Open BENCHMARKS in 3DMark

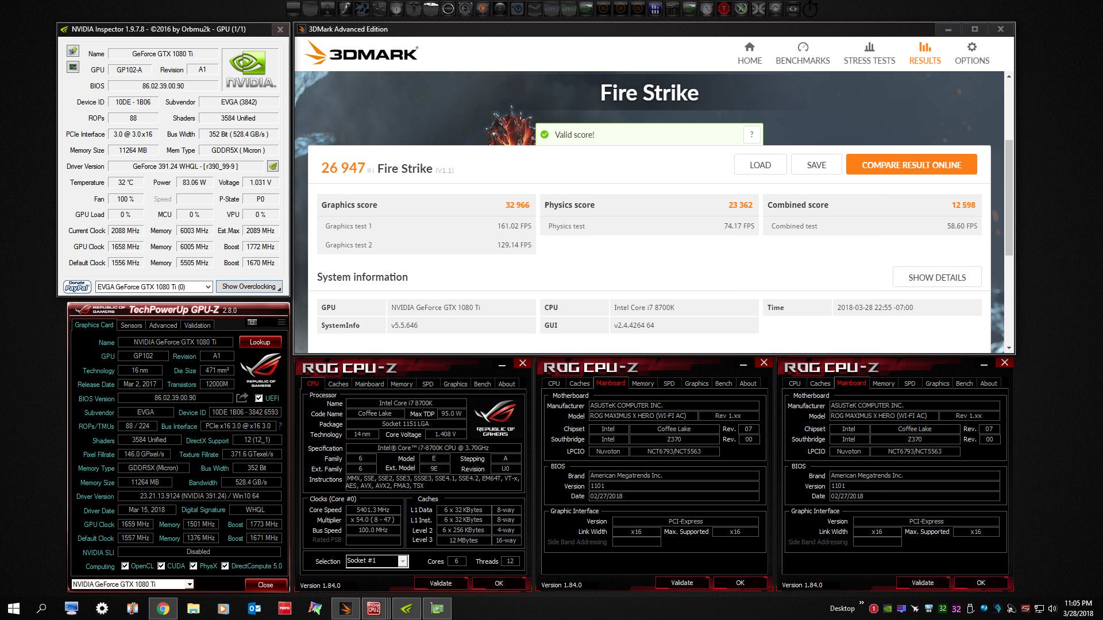(x=803, y=54)
